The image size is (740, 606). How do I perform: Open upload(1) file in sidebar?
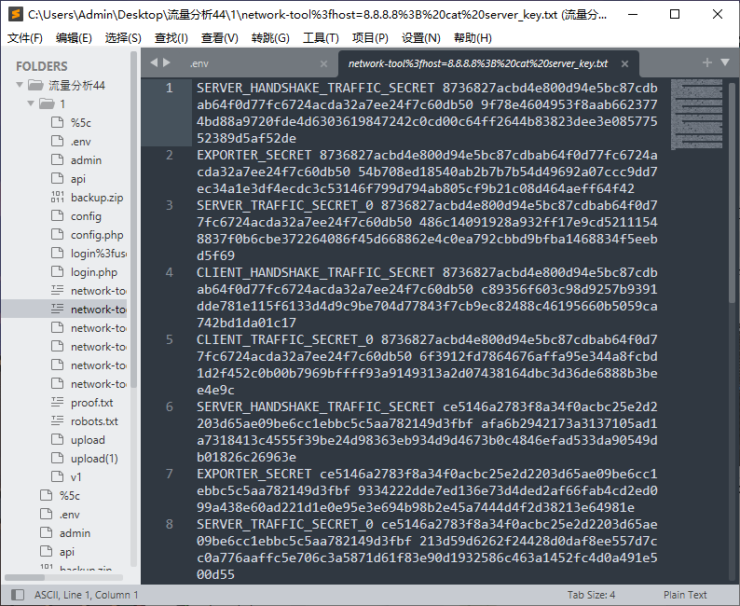tap(94, 459)
